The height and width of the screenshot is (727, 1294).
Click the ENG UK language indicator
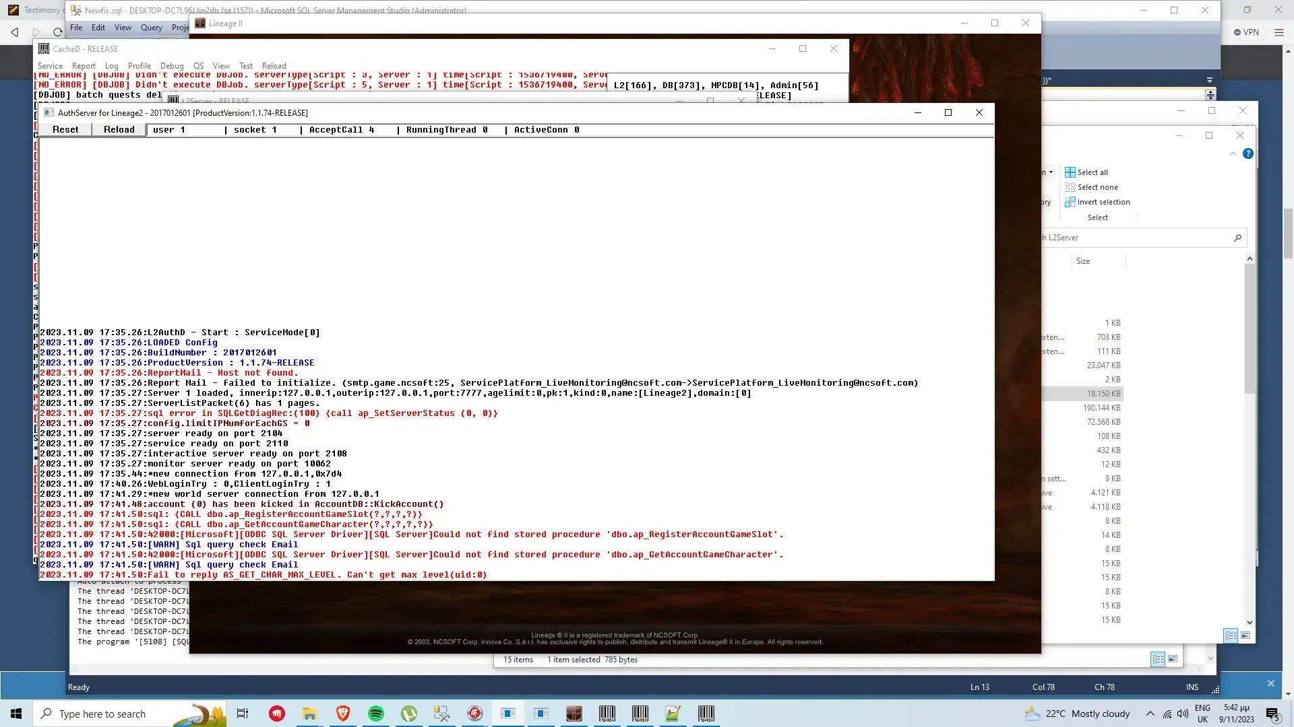click(1202, 714)
